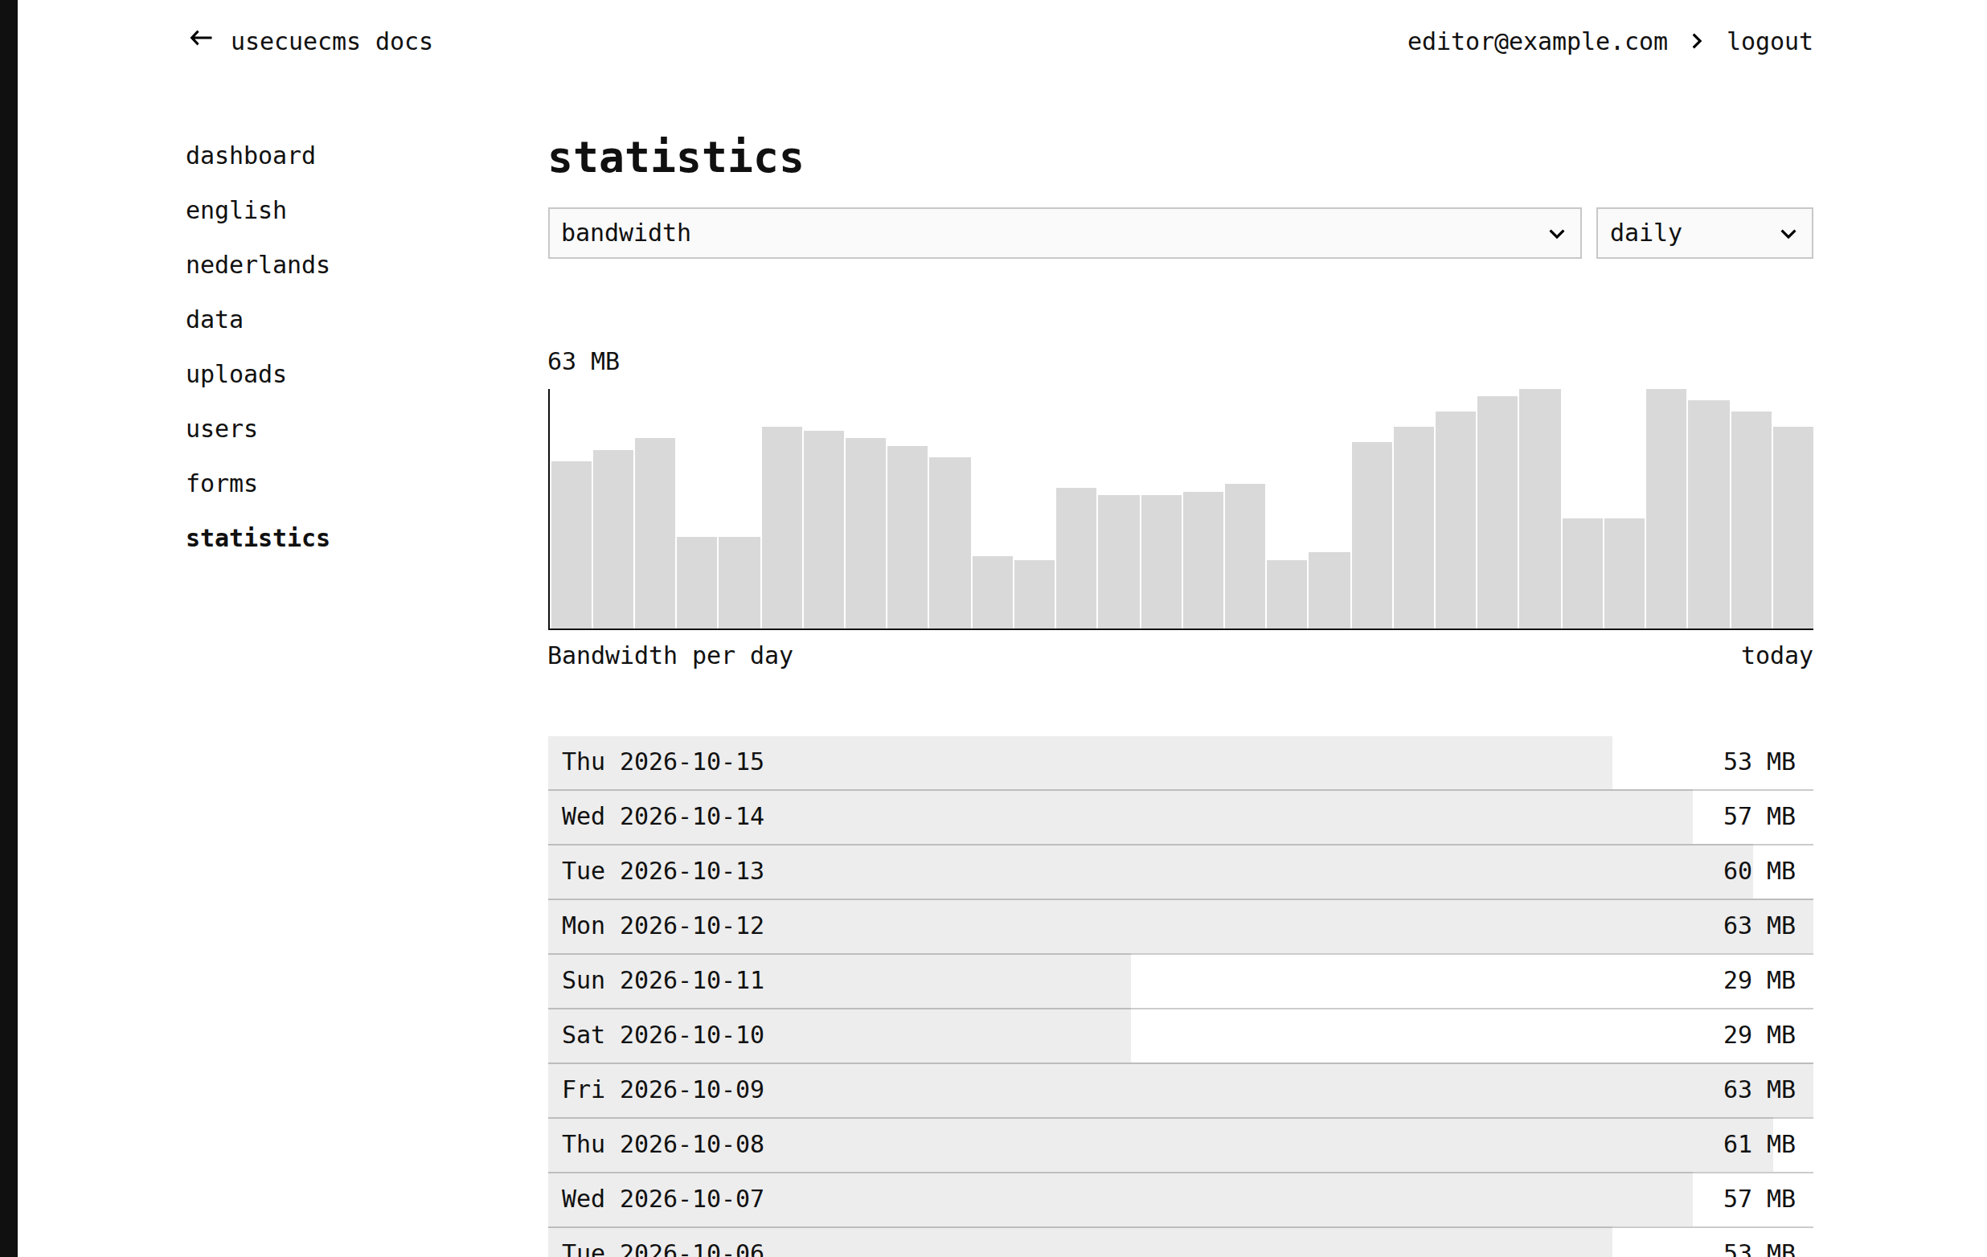Select the Wed 2026-10-14 row
This screenshot has height=1257, width=1987.
pos(1180,817)
